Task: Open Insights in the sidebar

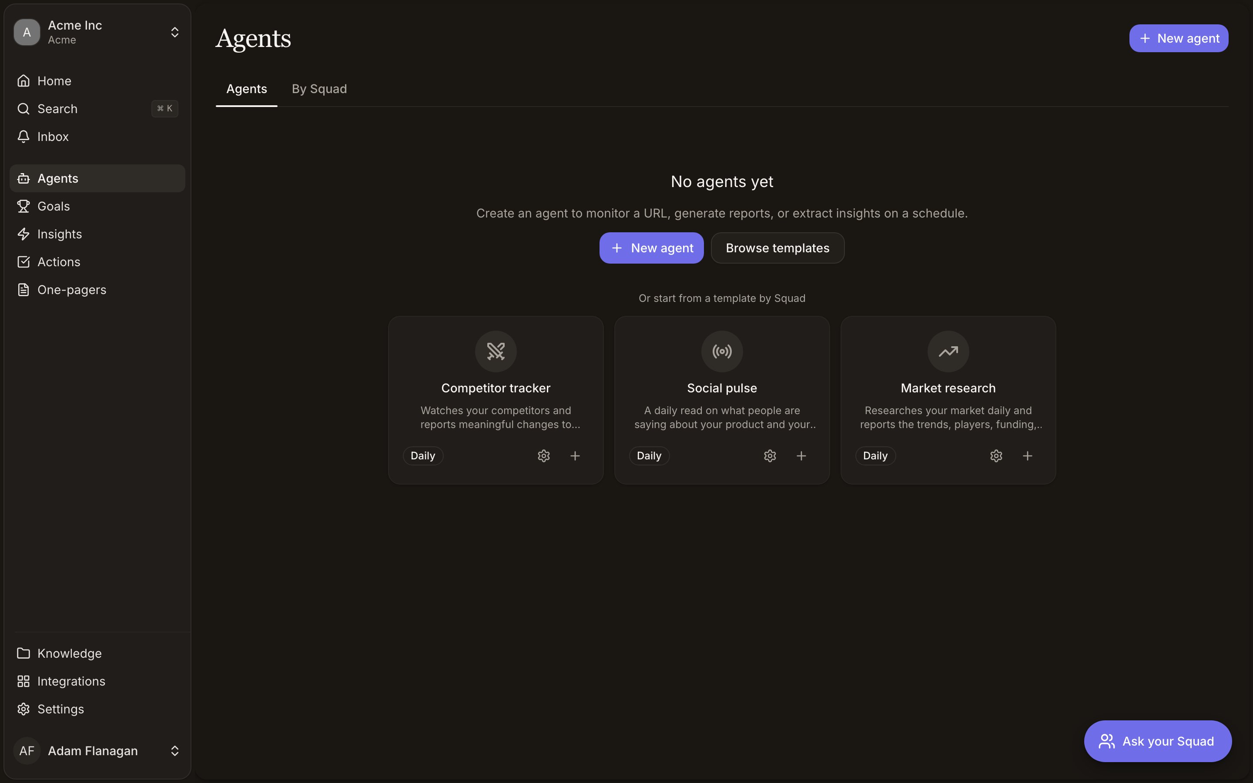Action: point(97,234)
